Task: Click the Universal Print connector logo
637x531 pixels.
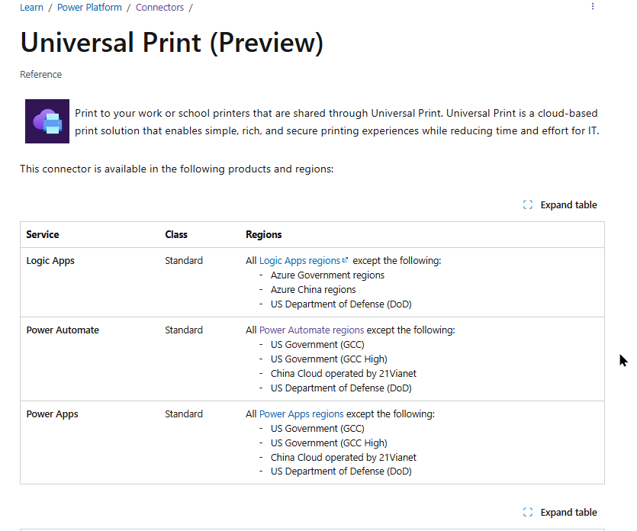Action: [x=47, y=121]
